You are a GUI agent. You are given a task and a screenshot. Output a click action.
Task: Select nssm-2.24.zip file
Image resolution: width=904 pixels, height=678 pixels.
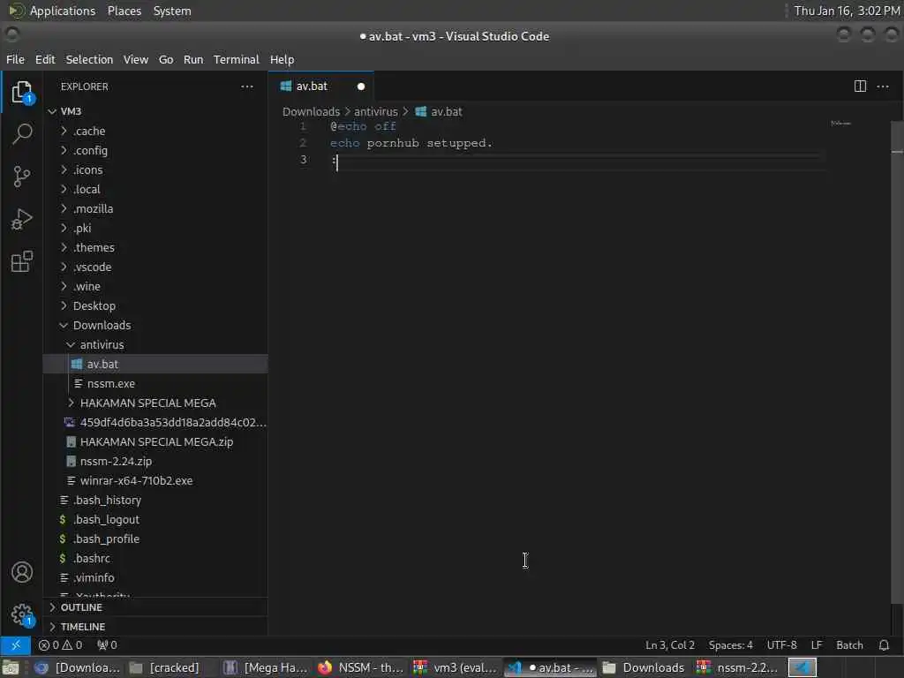[x=155, y=461]
